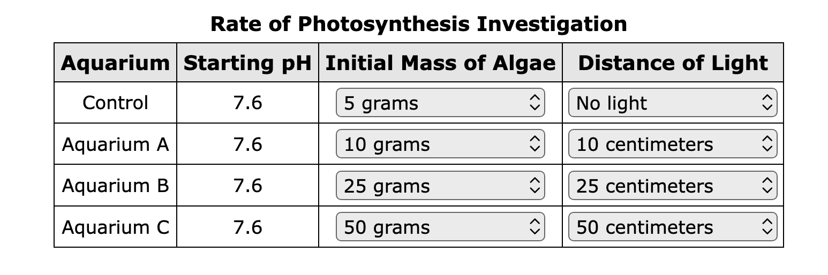
Task: Open Aquarium A distance of light dropdown
Action: [673, 144]
